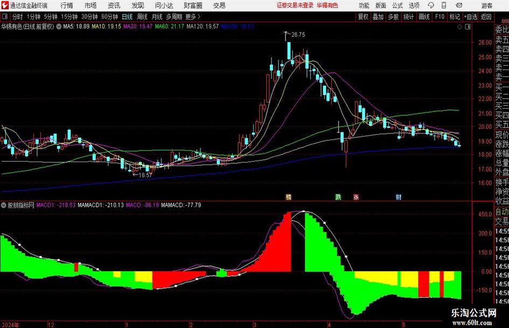This screenshot has height=328, width=509.
Task: Switch to 分时 period tab
Action: [x=18, y=17]
